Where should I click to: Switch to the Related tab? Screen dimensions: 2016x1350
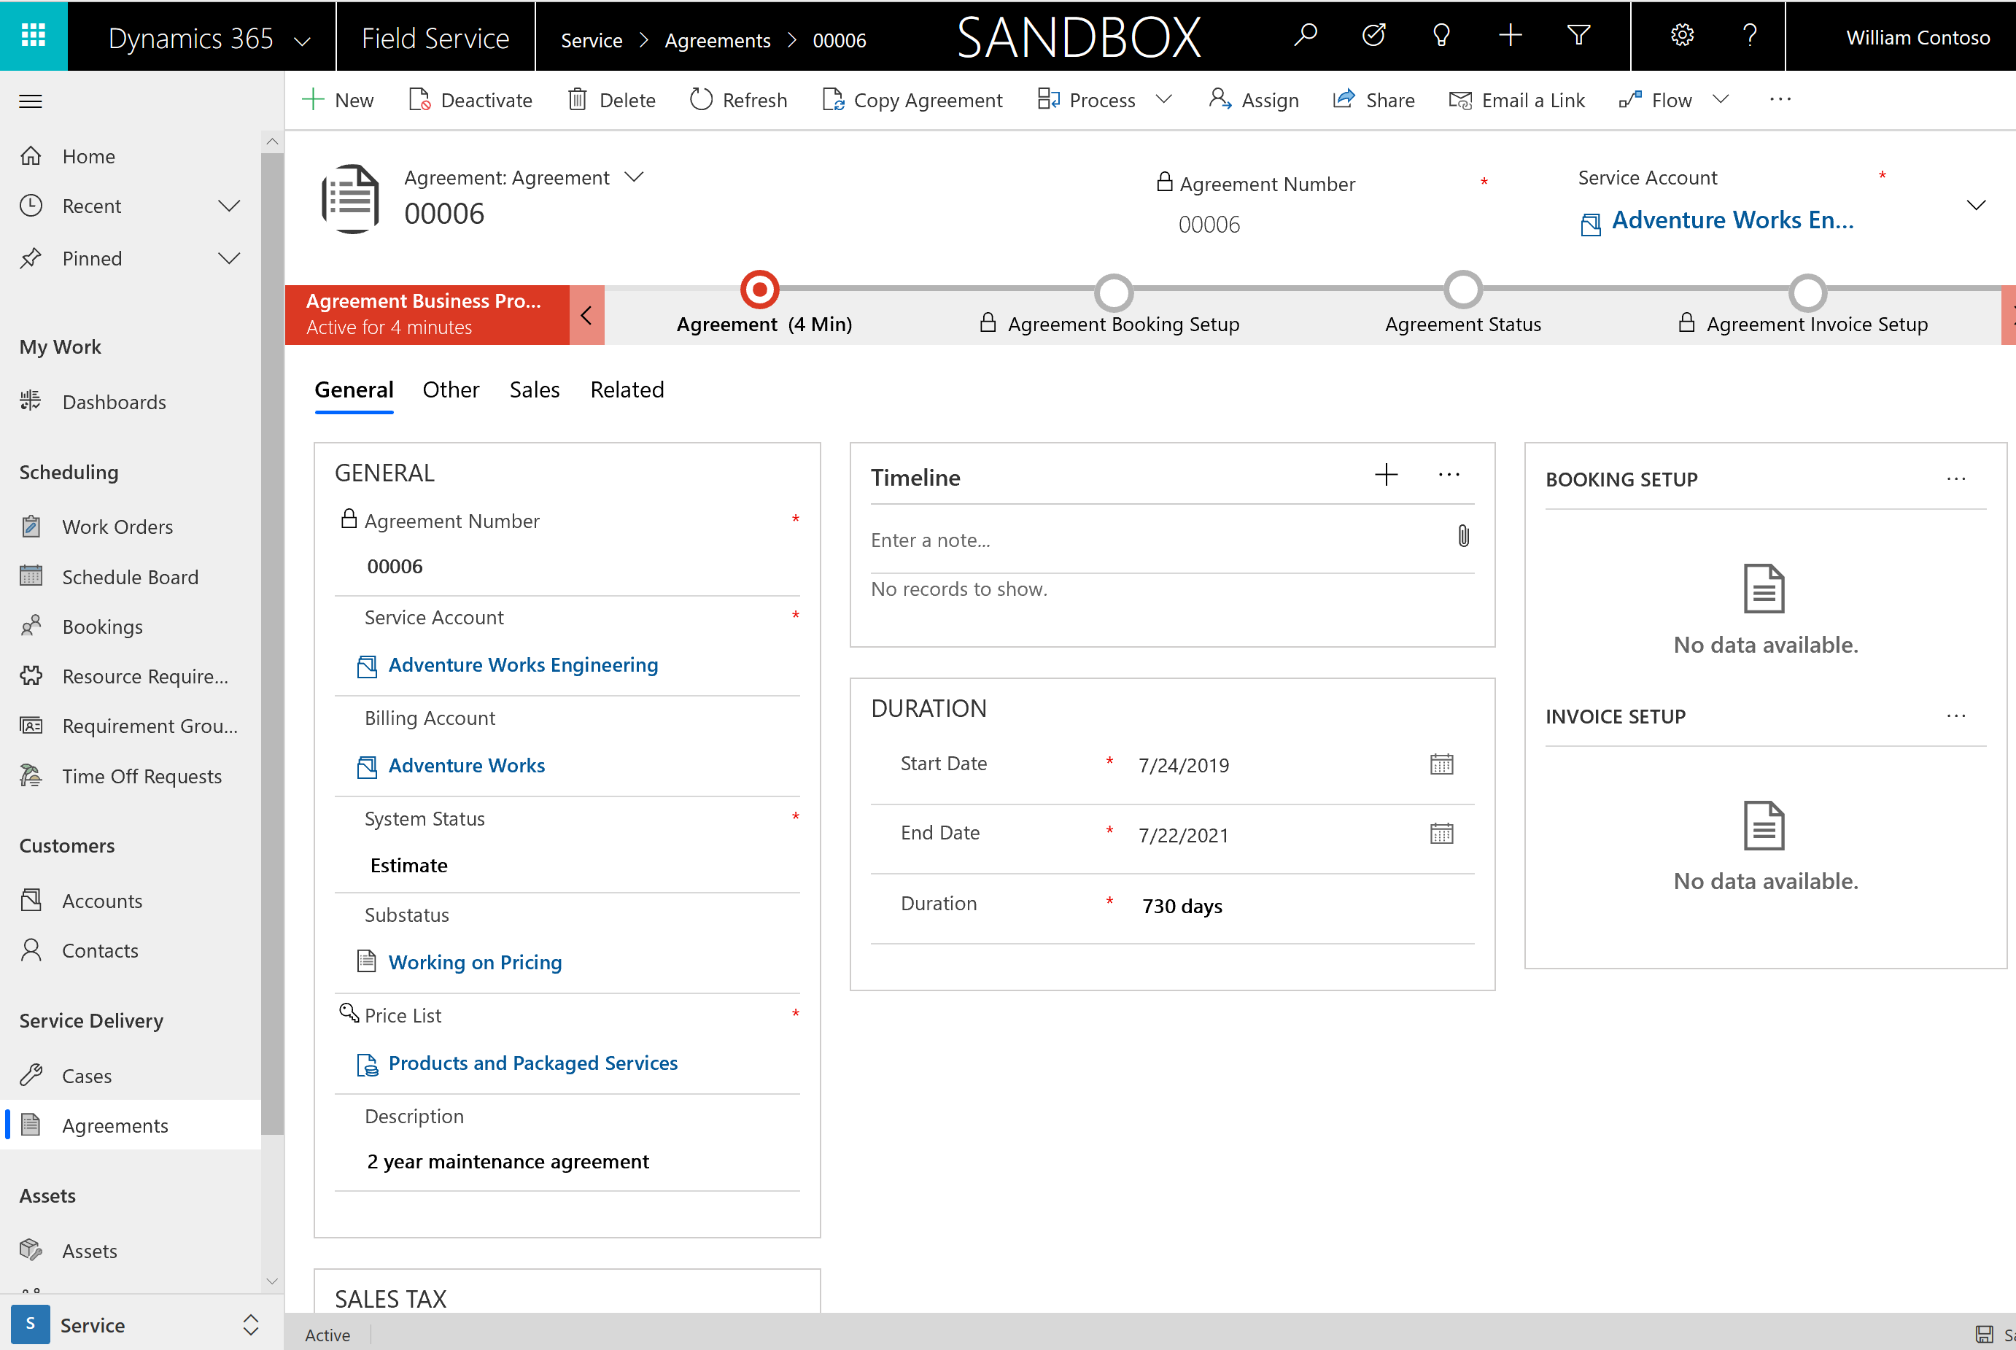pos(628,390)
